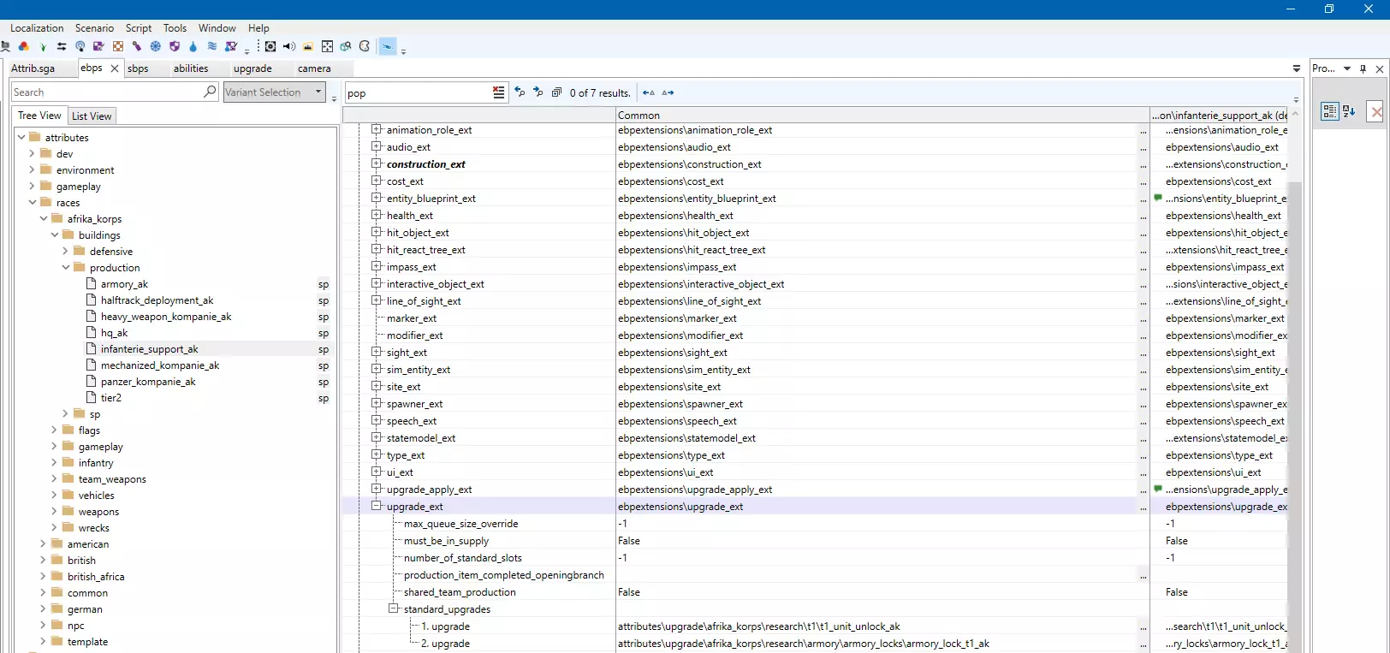This screenshot has width=1390, height=653.
Task: Switch to List View
Action: 92,116
